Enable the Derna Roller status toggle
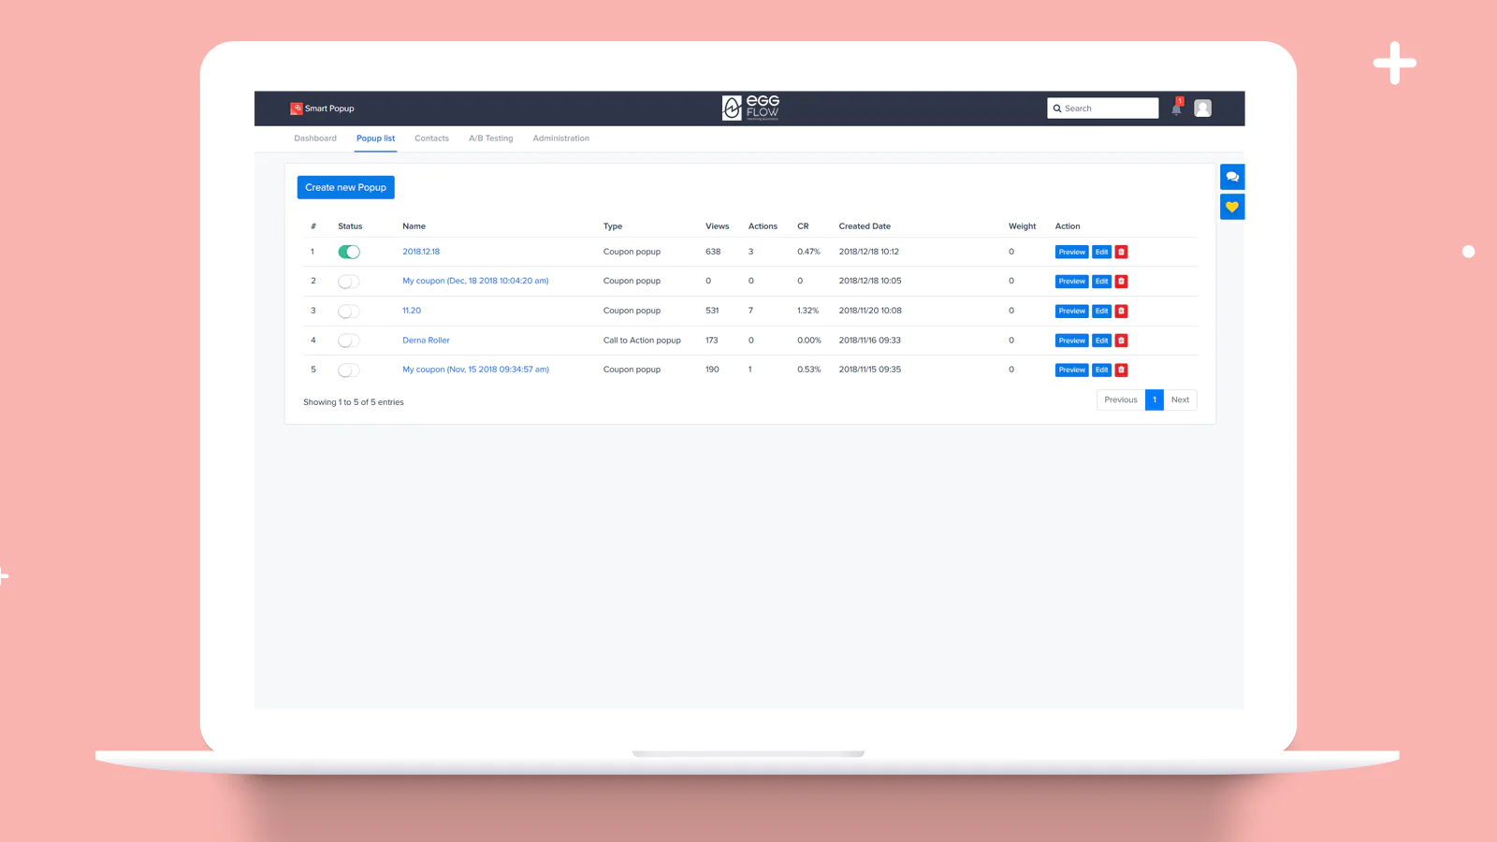Viewport: 1497px width, 842px height. tap(349, 341)
